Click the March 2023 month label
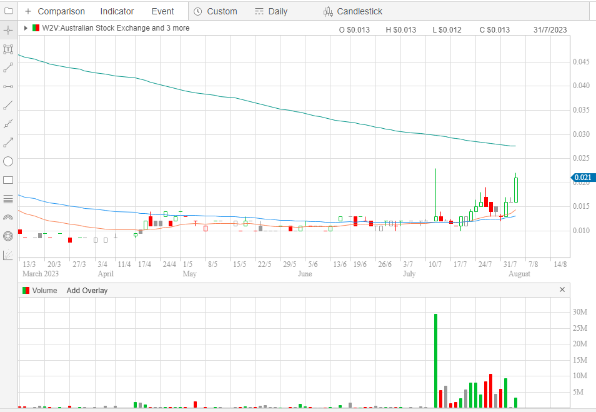This screenshot has width=596, height=412. coord(41,274)
